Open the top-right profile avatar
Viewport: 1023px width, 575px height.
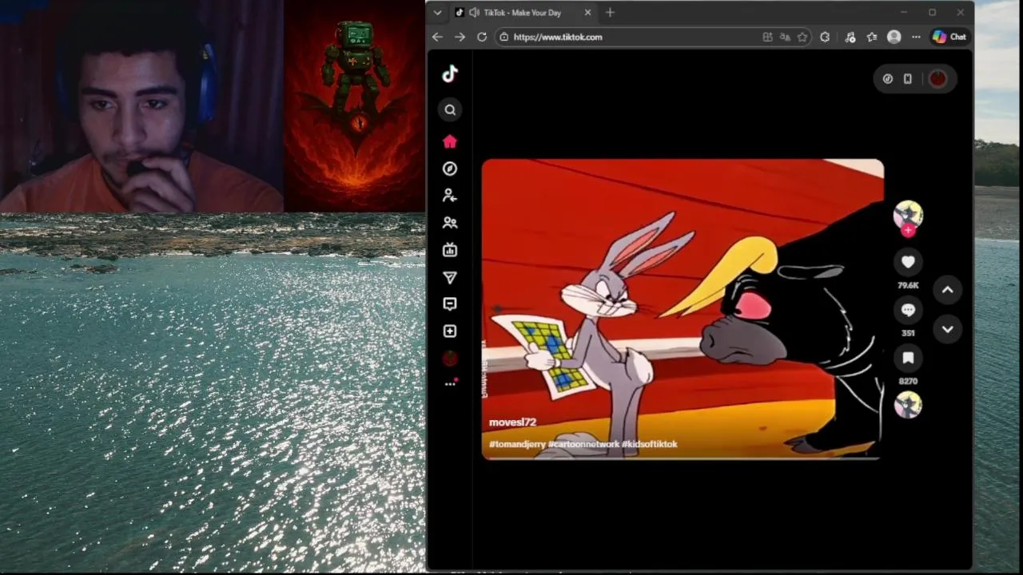pos(937,79)
